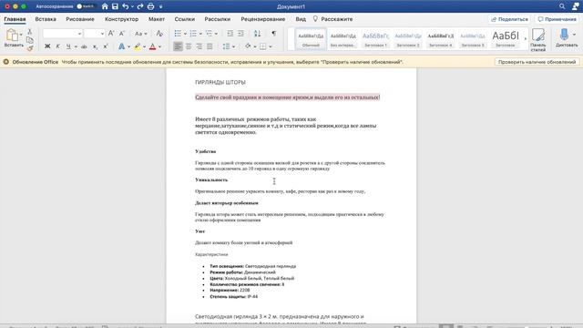Viewport: 583px width, 328px height.
Task: Expand the styles gallery arrow
Action: 526,38
